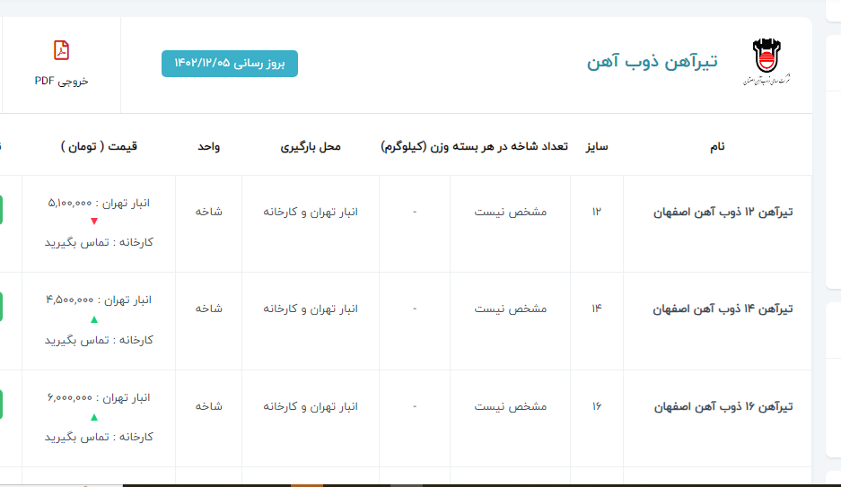The width and height of the screenshot is (841, 487).
Task: Click the green button in the تیرآهن ۱۶ row
Action: (1, 405)
